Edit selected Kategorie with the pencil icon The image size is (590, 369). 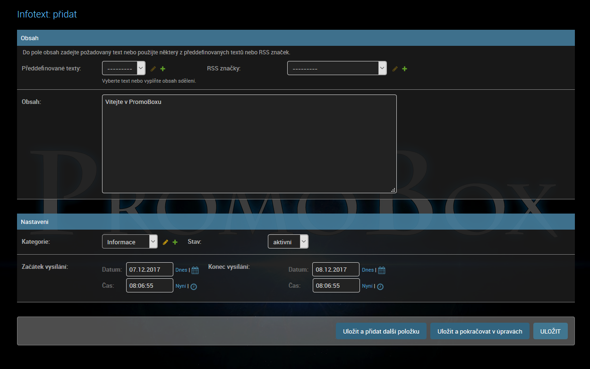pos(165,242)
